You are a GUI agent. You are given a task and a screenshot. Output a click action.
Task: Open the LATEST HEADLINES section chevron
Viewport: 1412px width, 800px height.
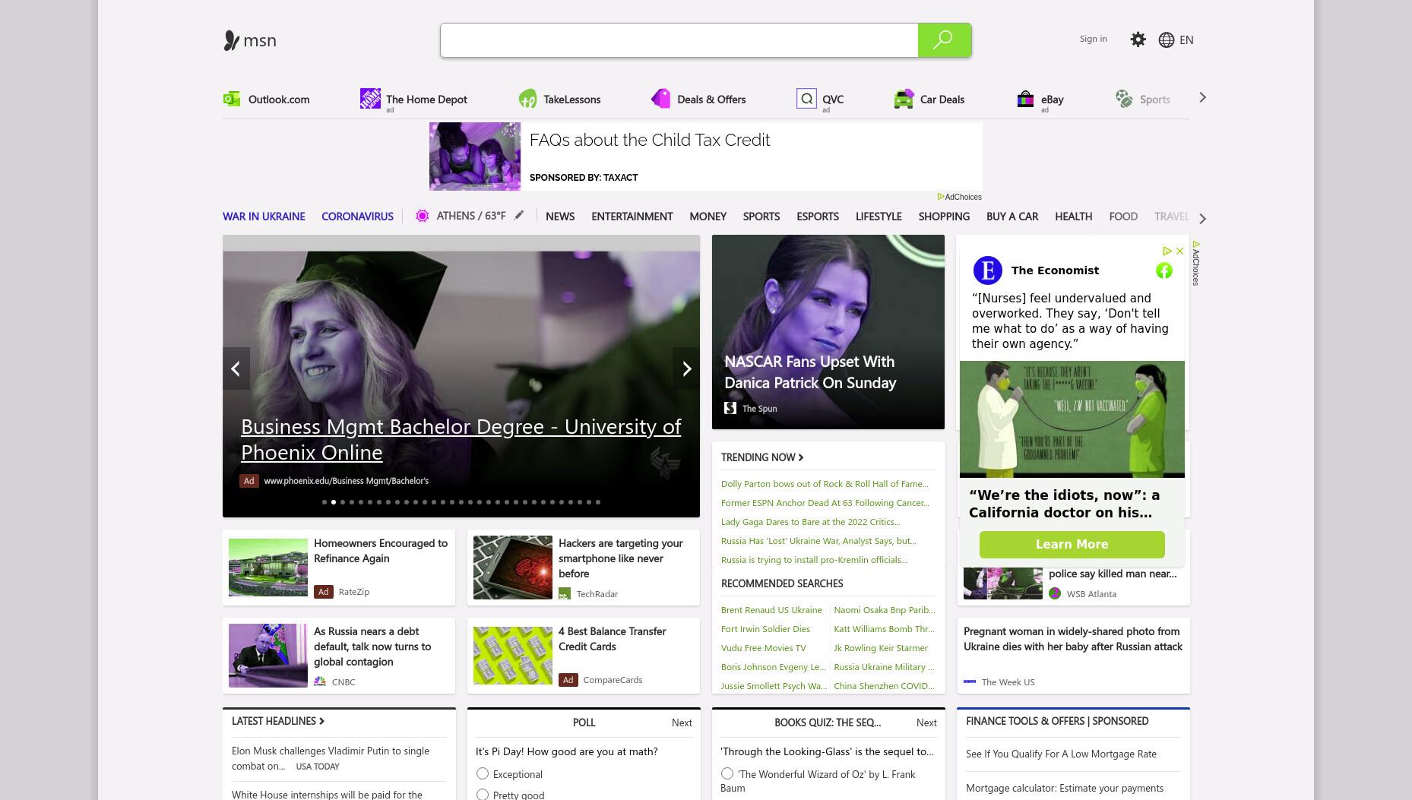tap(321, 721)
